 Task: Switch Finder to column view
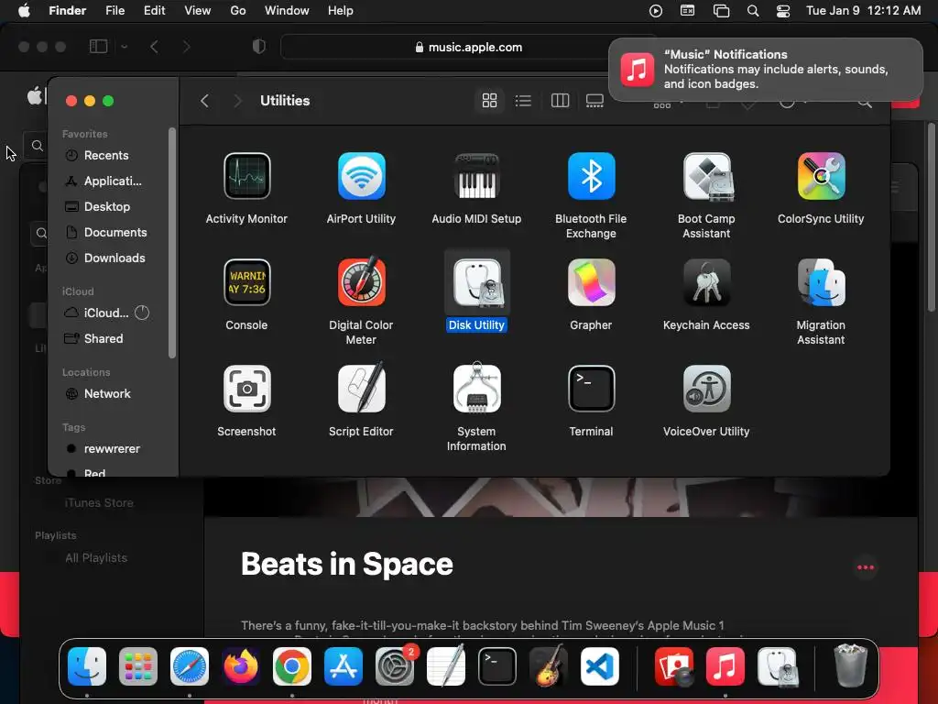pos(560,101)
